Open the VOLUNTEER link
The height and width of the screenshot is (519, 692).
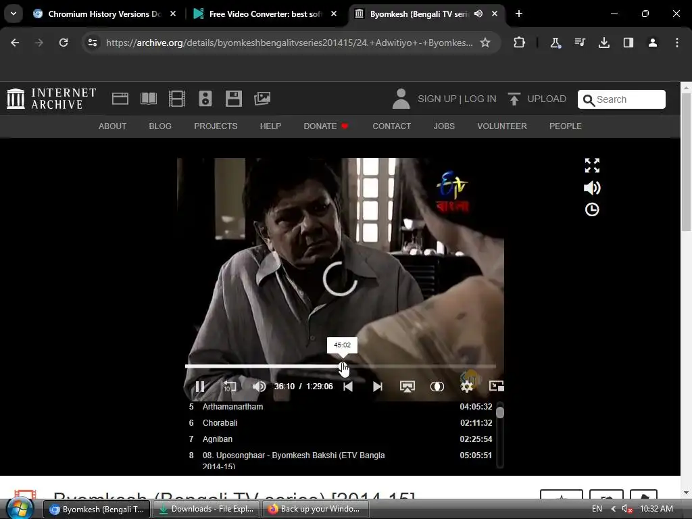coord(502,126)
